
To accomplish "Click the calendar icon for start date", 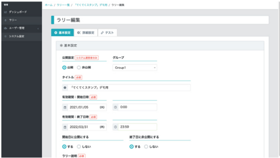I will point(65,107).
